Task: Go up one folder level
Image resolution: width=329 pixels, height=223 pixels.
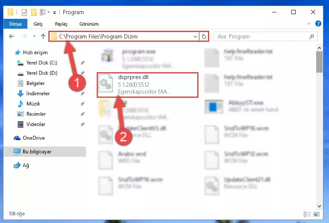Action: [43, 36]
